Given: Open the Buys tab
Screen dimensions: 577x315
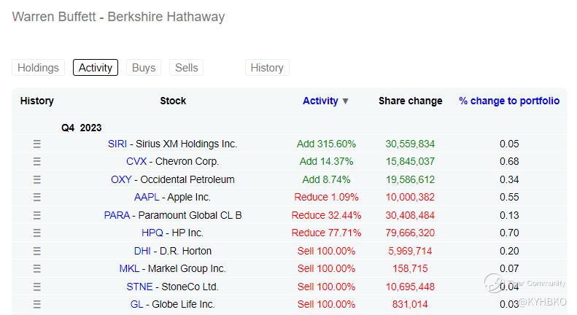Looking at the screenshot, I should pyautogui.click(x=144, y=68).
